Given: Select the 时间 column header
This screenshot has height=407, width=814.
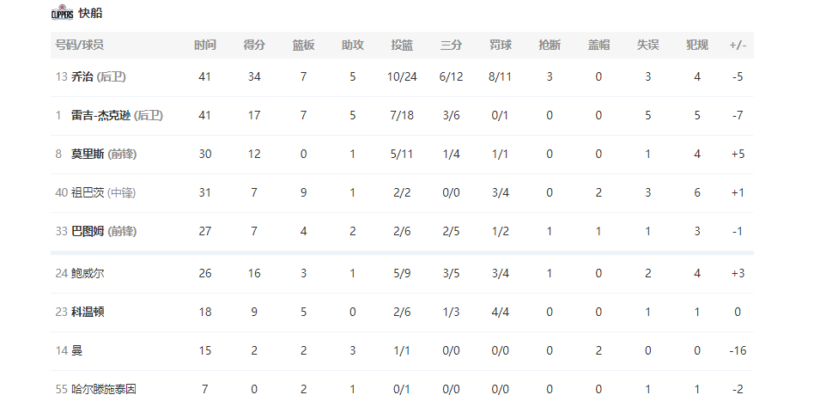Looking at the screenshot, I should pos(205,46).
